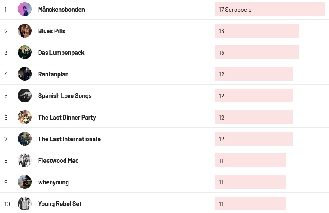Click whenyoung artist avatar
329x213 pixels.
[x=25, y=182]
